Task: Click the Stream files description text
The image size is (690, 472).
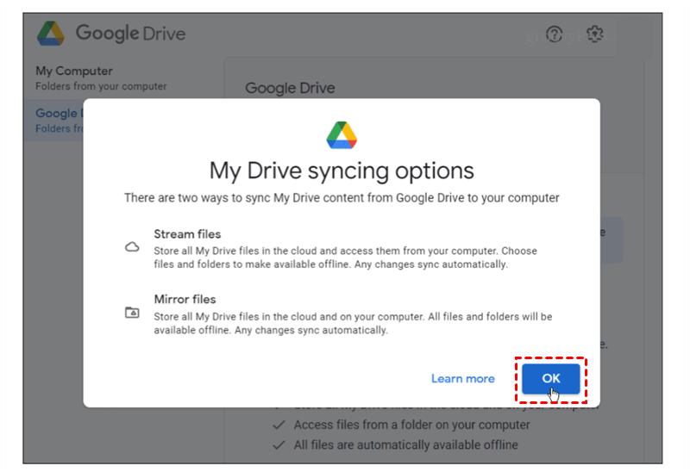Action: coord(345,258)
